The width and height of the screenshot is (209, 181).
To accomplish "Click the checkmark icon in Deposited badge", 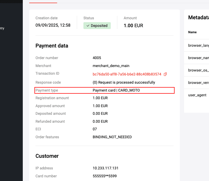I will click(88, 26).
